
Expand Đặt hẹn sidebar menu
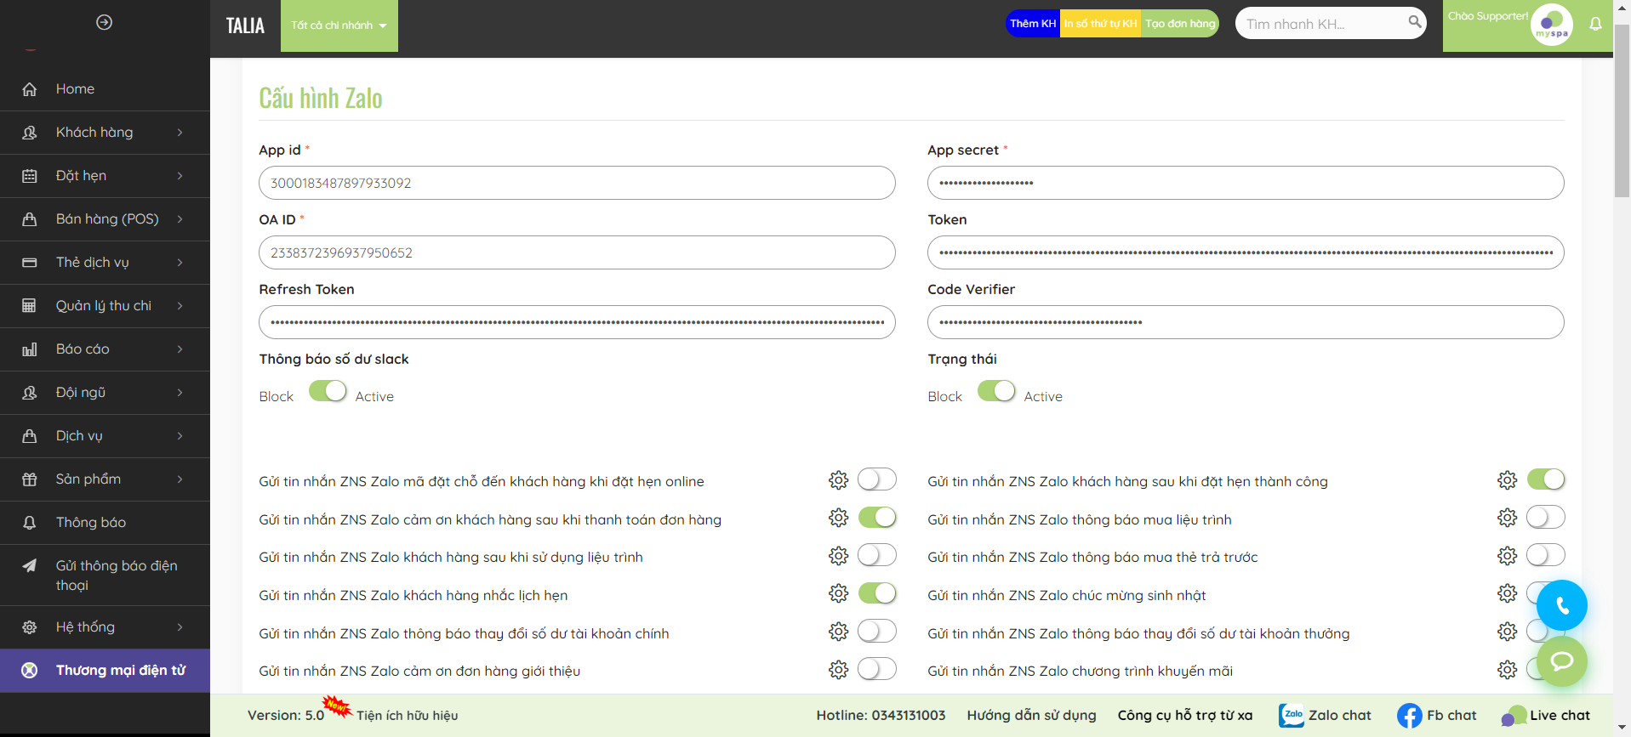click(105, 176)
